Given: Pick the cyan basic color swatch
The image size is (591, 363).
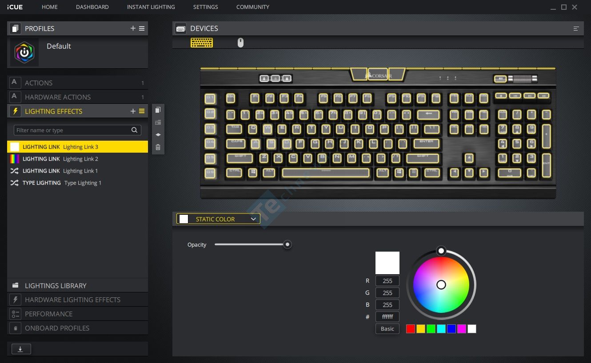Looking at the screenshot, I should [x=441, y=329].
